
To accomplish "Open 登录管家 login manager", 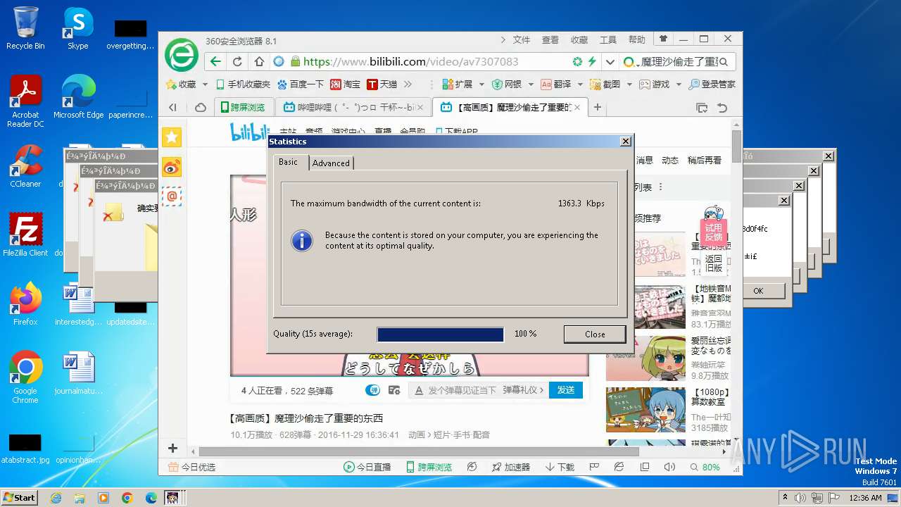I will pyautogui.click(x=712, y=84).
